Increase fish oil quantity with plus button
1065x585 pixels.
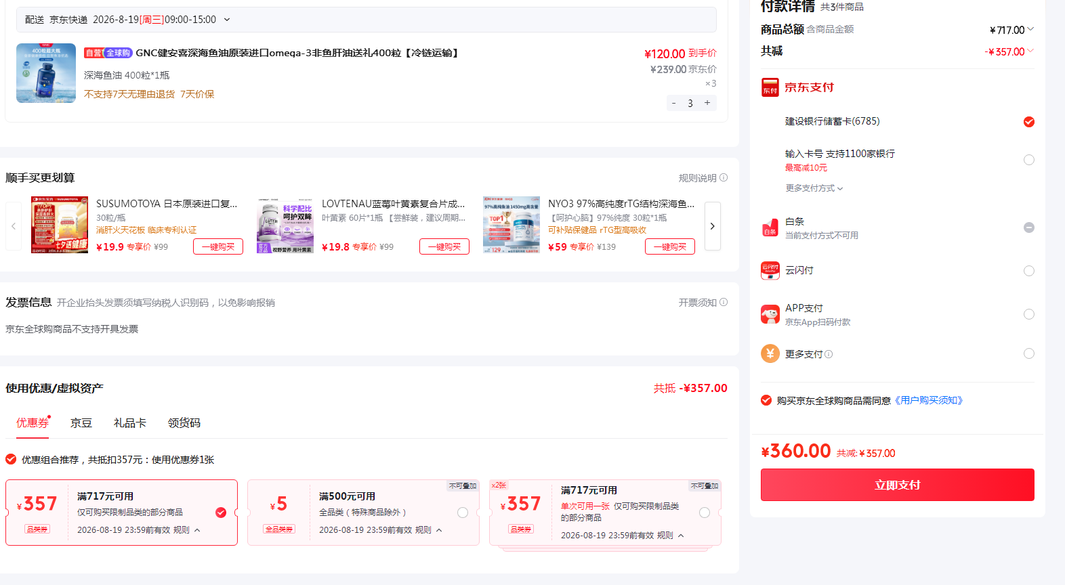[x=707, y=103]
